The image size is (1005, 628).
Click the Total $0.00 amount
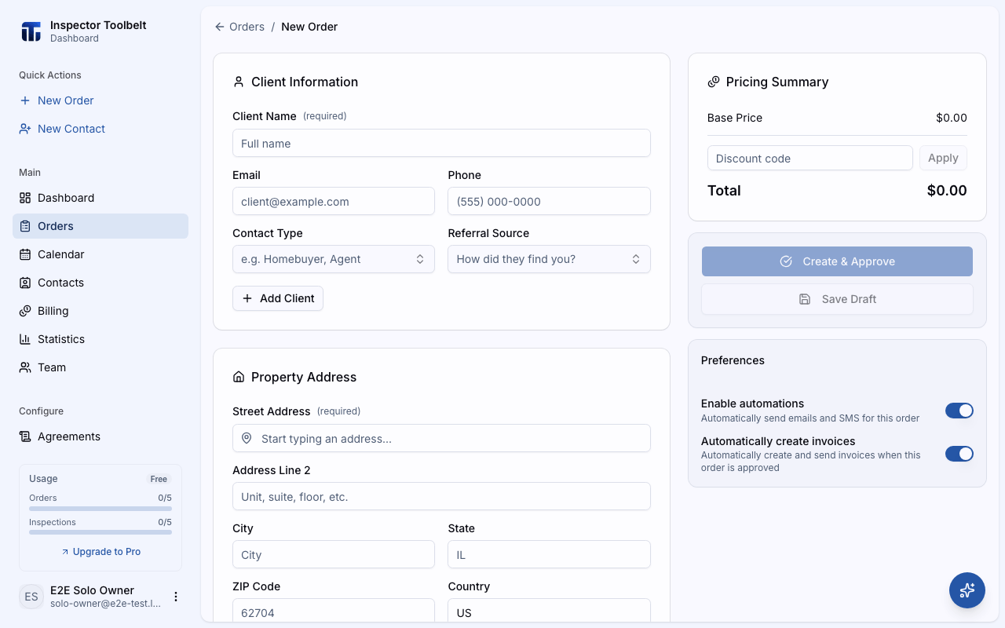coord(947,190)
